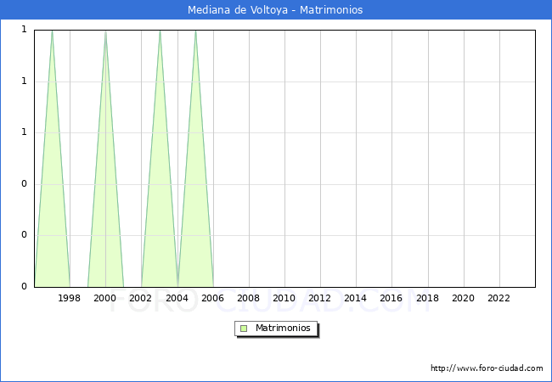Click the 2012 x-axis label

coord(319,298)
